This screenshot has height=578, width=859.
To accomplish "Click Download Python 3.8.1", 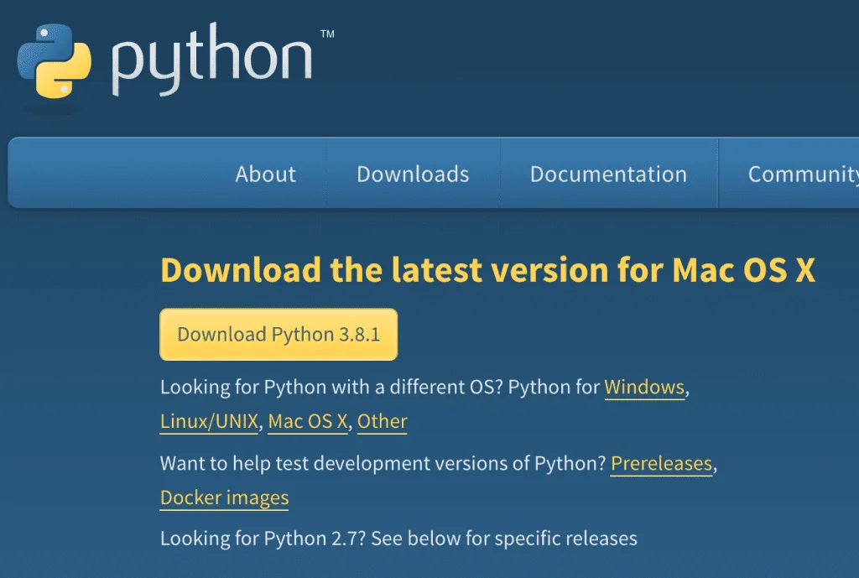I will coord(278,334).
